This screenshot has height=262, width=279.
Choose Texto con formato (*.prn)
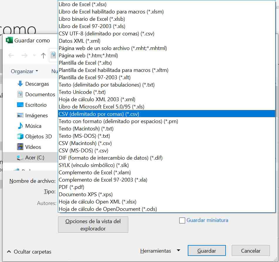click(x=167, y=121)
